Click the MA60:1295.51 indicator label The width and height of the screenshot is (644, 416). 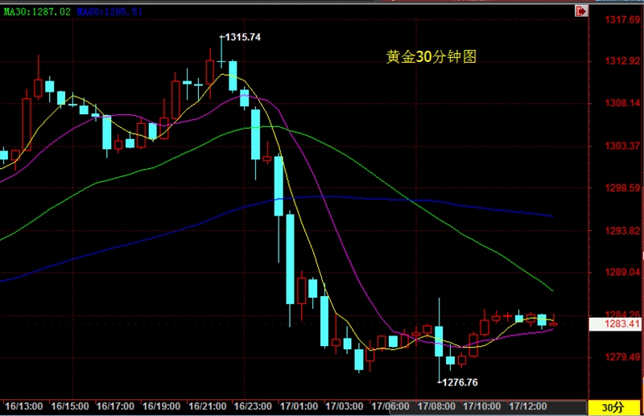click(x=109, y=11)
